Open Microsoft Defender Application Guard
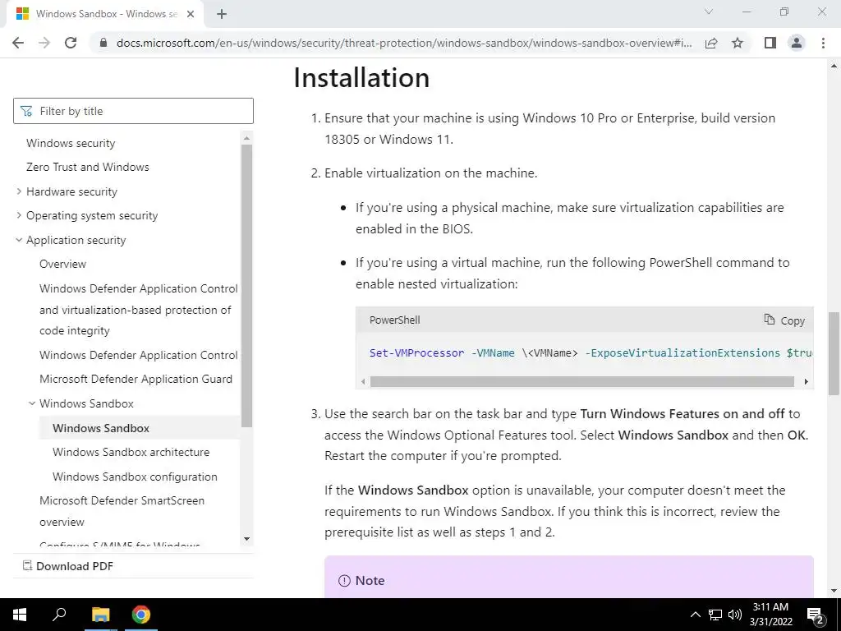 tap(136, 379)
